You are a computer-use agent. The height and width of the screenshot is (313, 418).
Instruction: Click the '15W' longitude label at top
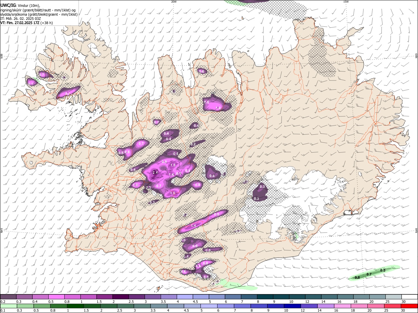[x=346, y=2]
